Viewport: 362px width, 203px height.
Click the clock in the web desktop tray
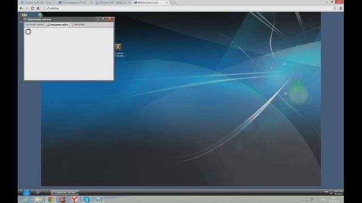tap(338, 192)
